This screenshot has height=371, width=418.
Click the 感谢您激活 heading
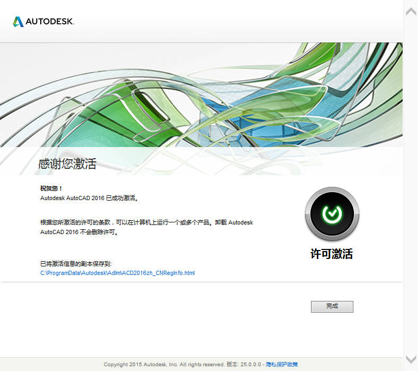click(x=67, y=164)
